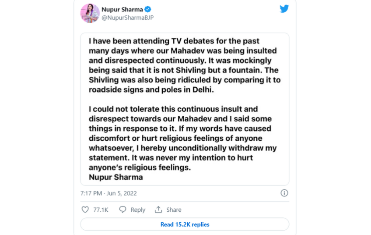
Task: Click the Share text label
Action: point(174,210)
